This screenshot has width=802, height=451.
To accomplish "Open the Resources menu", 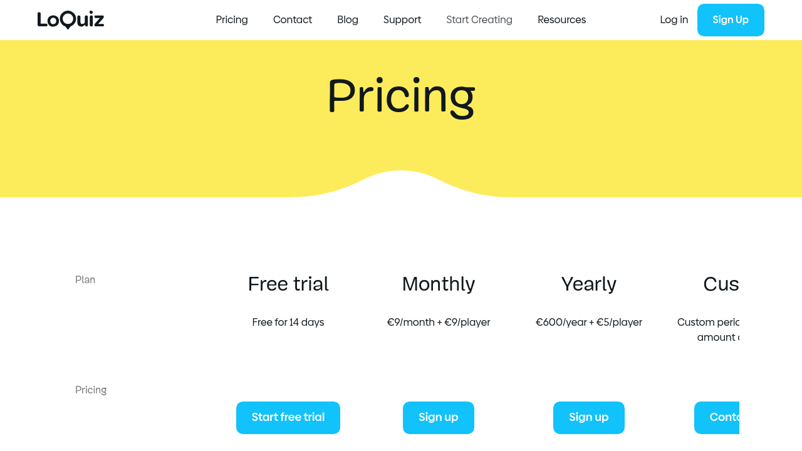I will pyautogui.click(x=562, y=20).
